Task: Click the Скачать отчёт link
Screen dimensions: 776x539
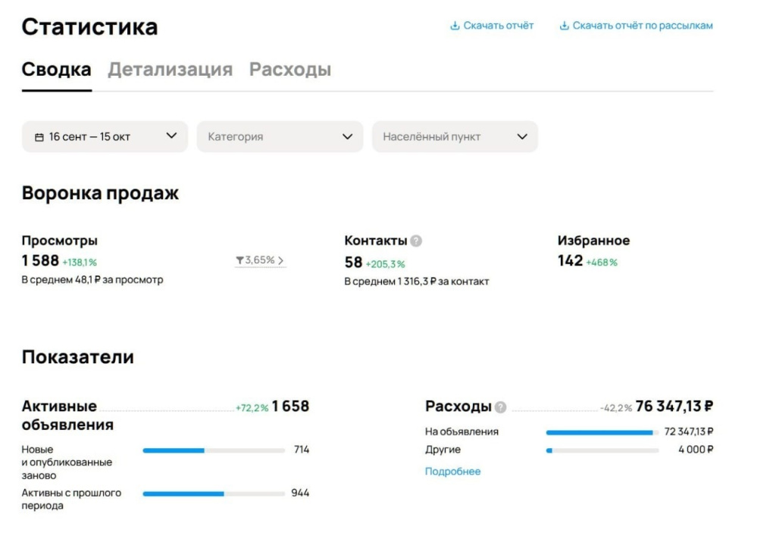Action: [499, 26]
